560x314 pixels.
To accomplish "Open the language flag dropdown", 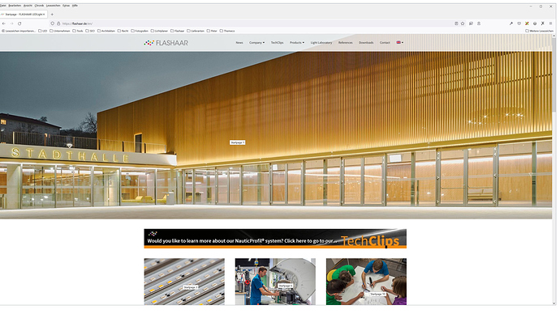I will (x=400, y=42).
